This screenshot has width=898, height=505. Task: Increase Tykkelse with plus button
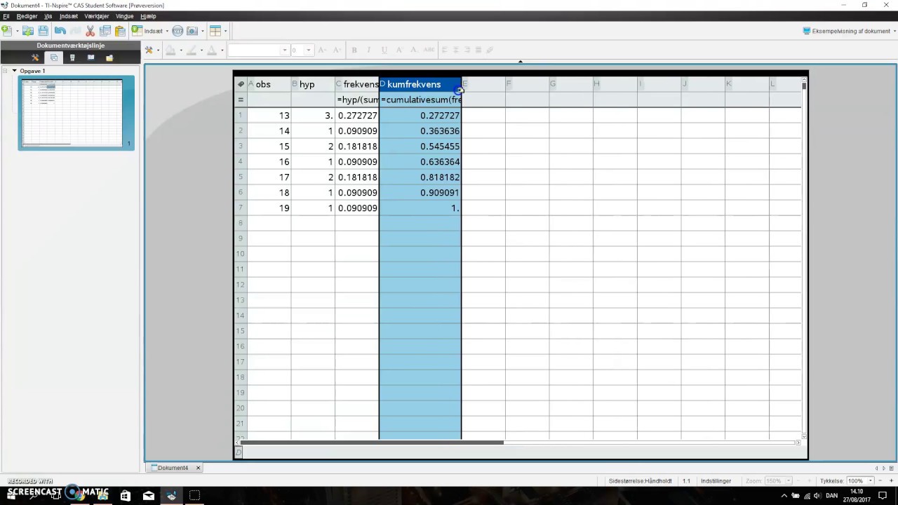pyautogui.click(x=891, y=481)
